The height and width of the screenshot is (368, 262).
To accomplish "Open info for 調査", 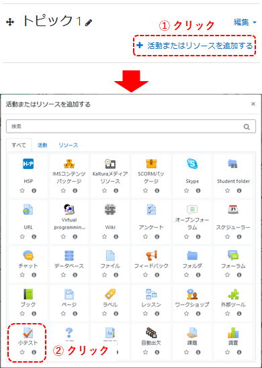I will click(x=239, y=352).
